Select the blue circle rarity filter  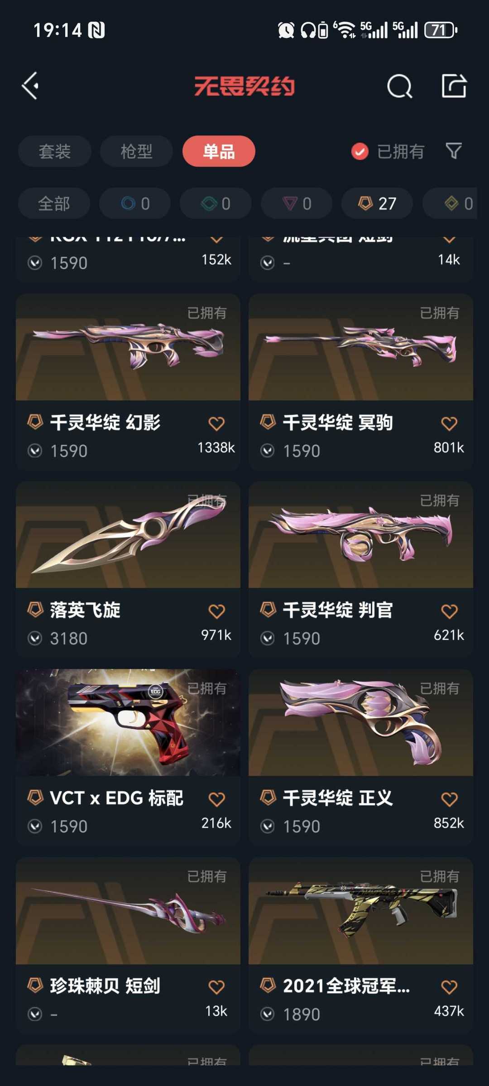[x=135, y=203]
